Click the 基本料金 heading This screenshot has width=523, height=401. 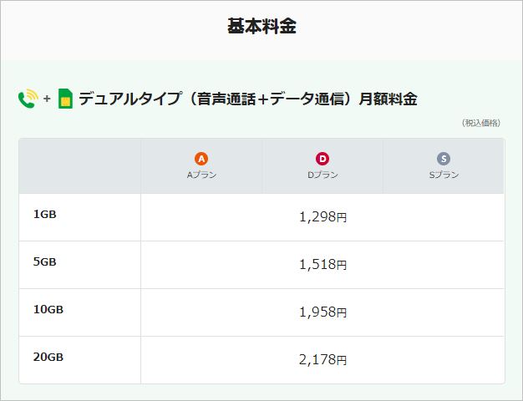click(x=261, y=27)
